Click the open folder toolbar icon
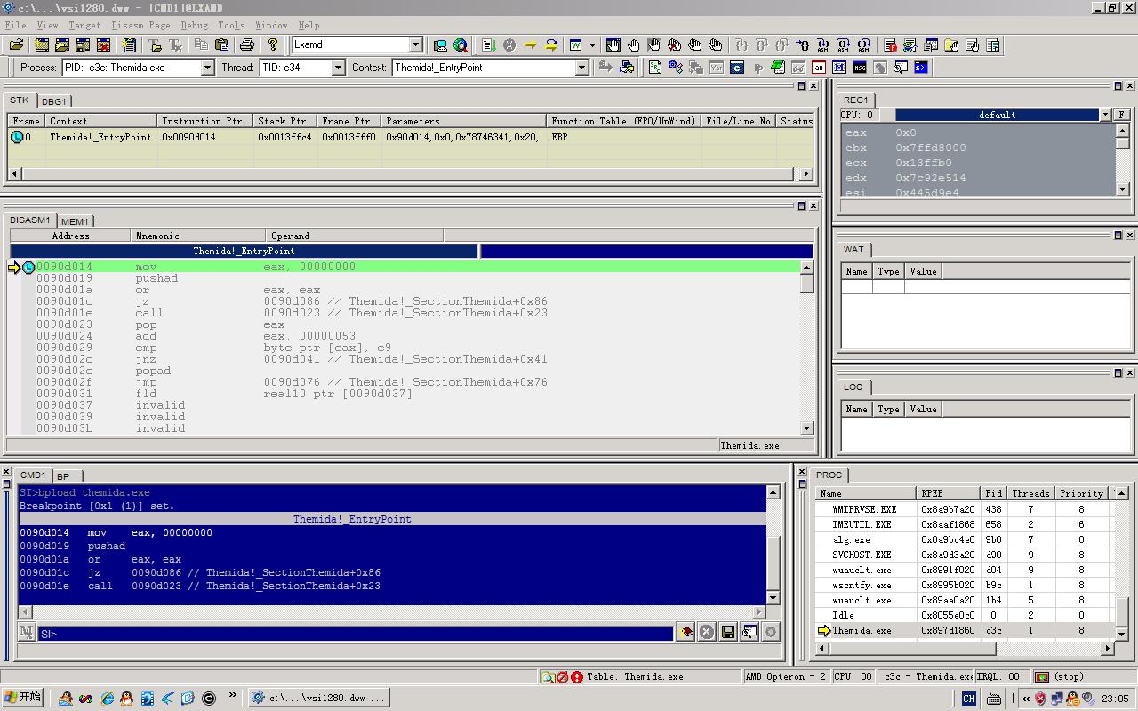 click(x=16, y=44)
